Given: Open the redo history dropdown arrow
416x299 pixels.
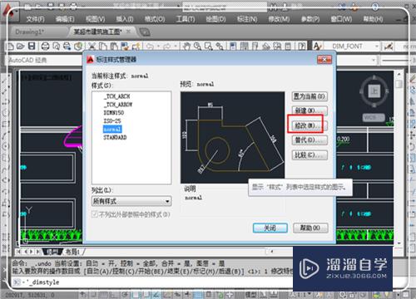Looking at the screenshot, I should point(176,46).
